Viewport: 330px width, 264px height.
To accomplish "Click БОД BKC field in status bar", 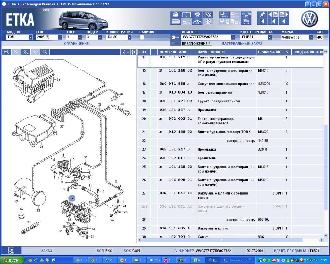I will pyautogui.click(x=104, y=251).
